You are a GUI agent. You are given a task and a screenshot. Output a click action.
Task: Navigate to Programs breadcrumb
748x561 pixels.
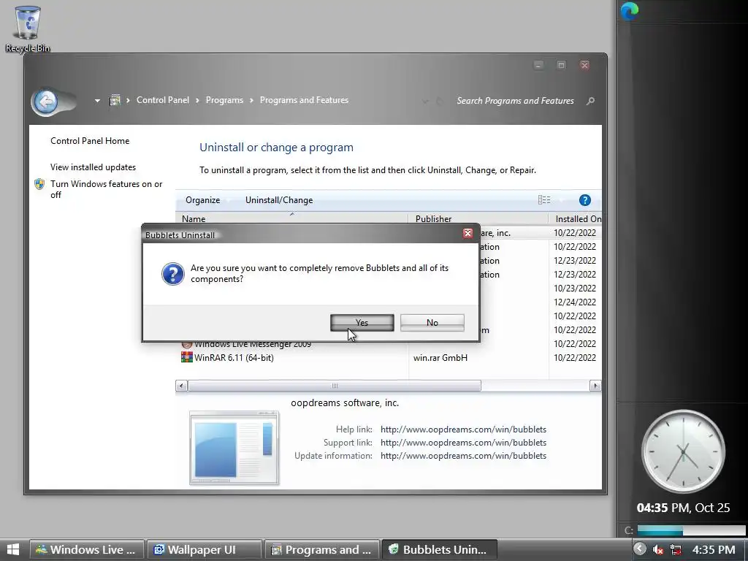click(x=224, y=100)
